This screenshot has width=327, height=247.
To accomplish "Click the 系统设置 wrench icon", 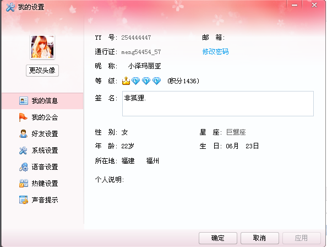I will click(23, 151).
